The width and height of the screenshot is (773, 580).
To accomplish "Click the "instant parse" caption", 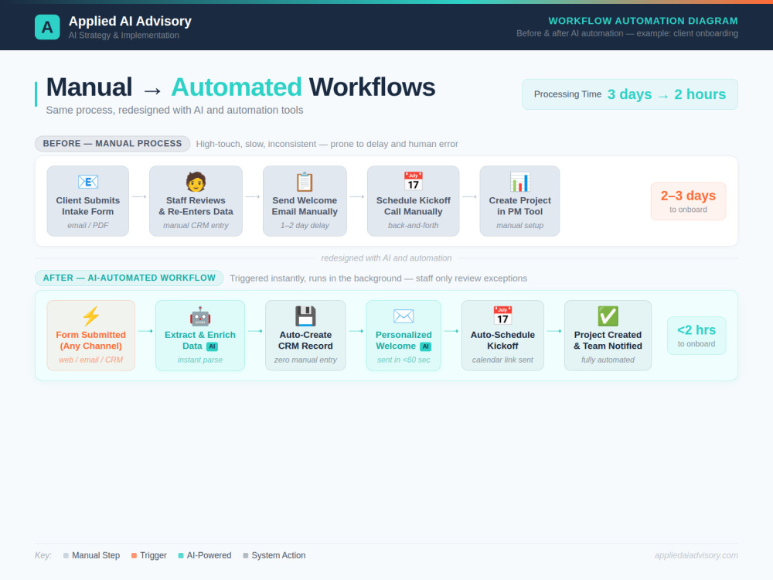I will click(x=200, y=360).
